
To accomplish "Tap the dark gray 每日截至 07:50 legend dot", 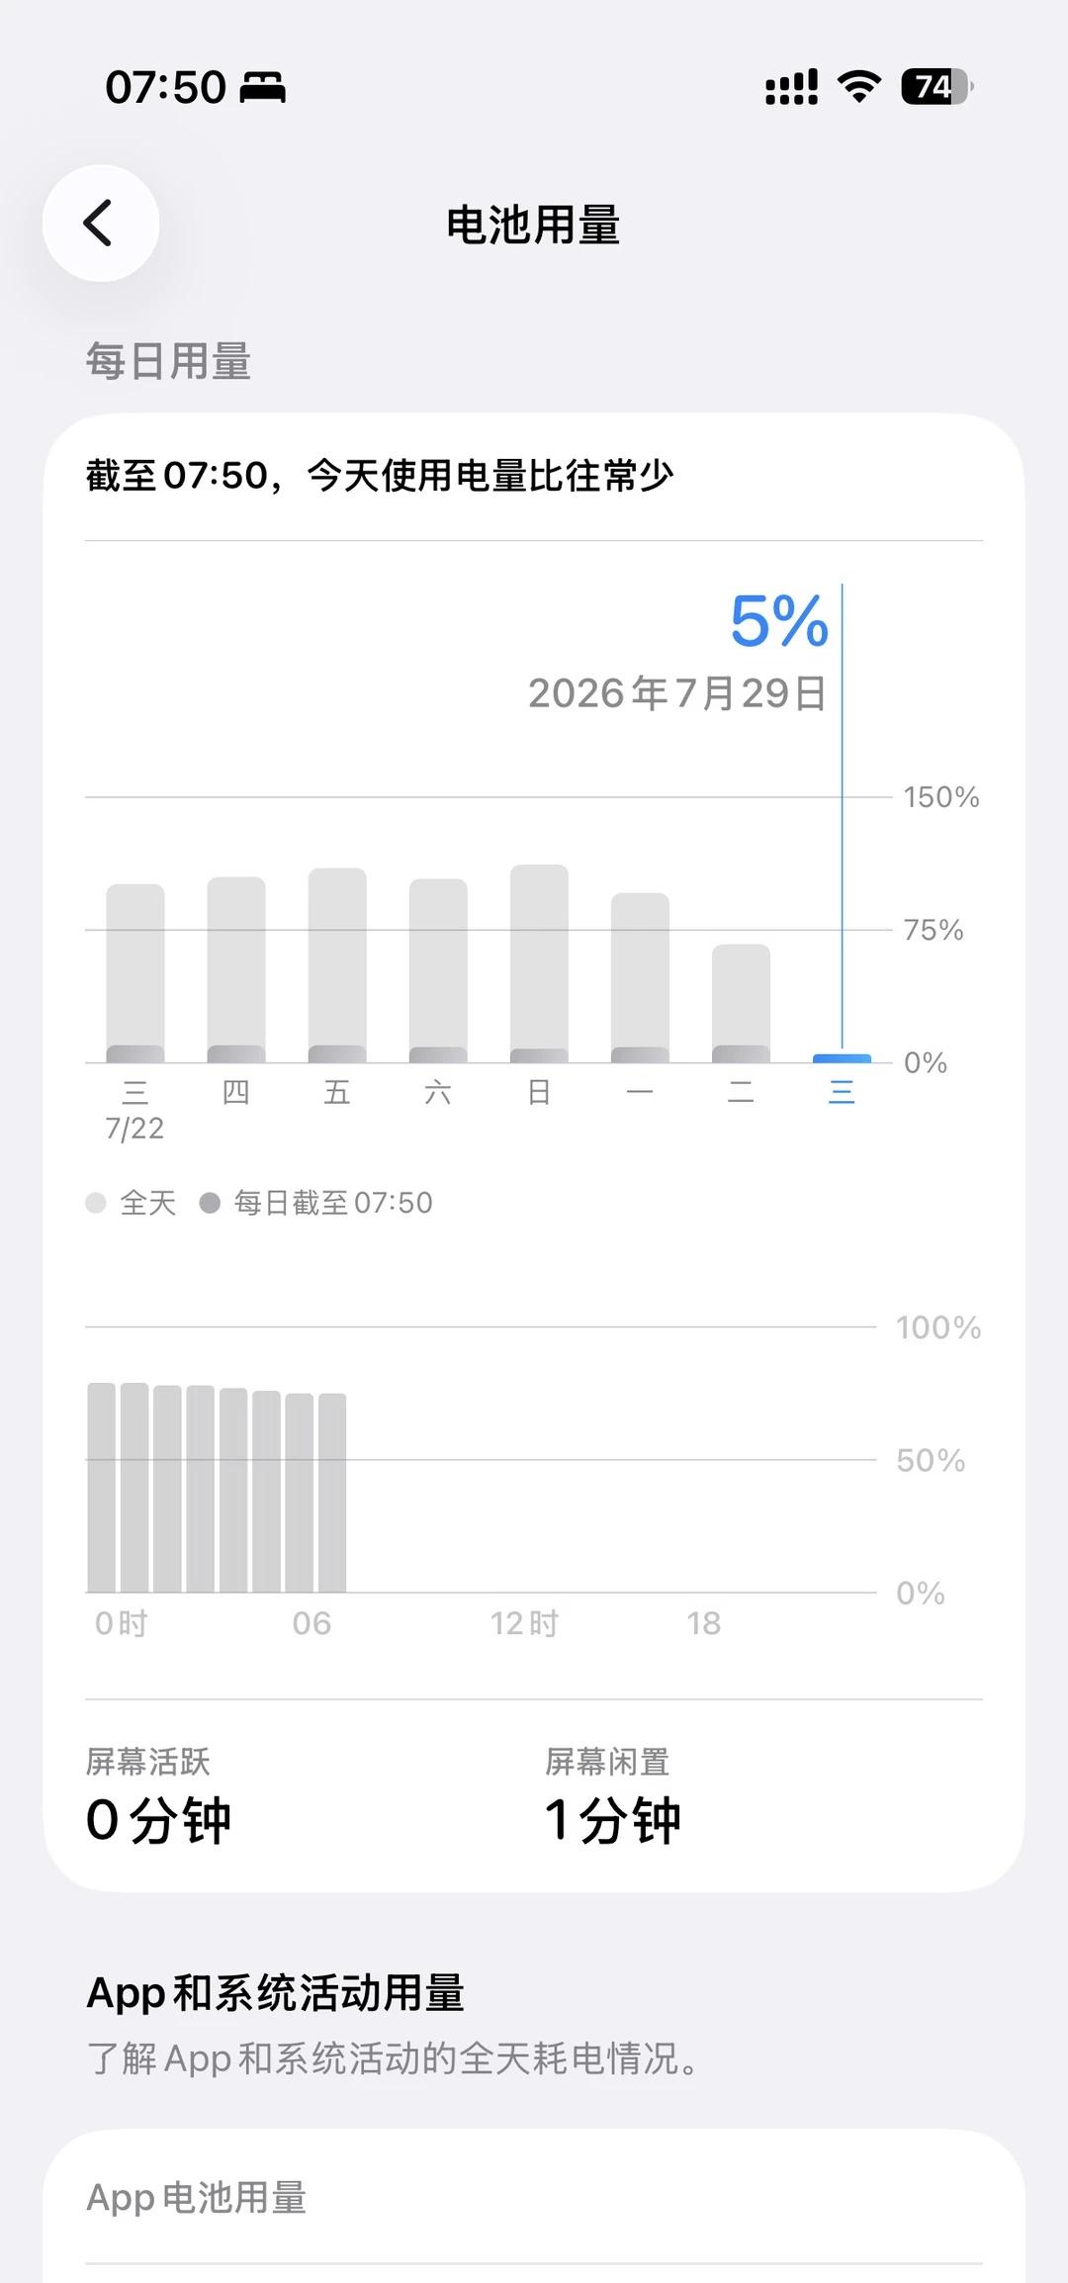I will click(x=210, y=1203).
